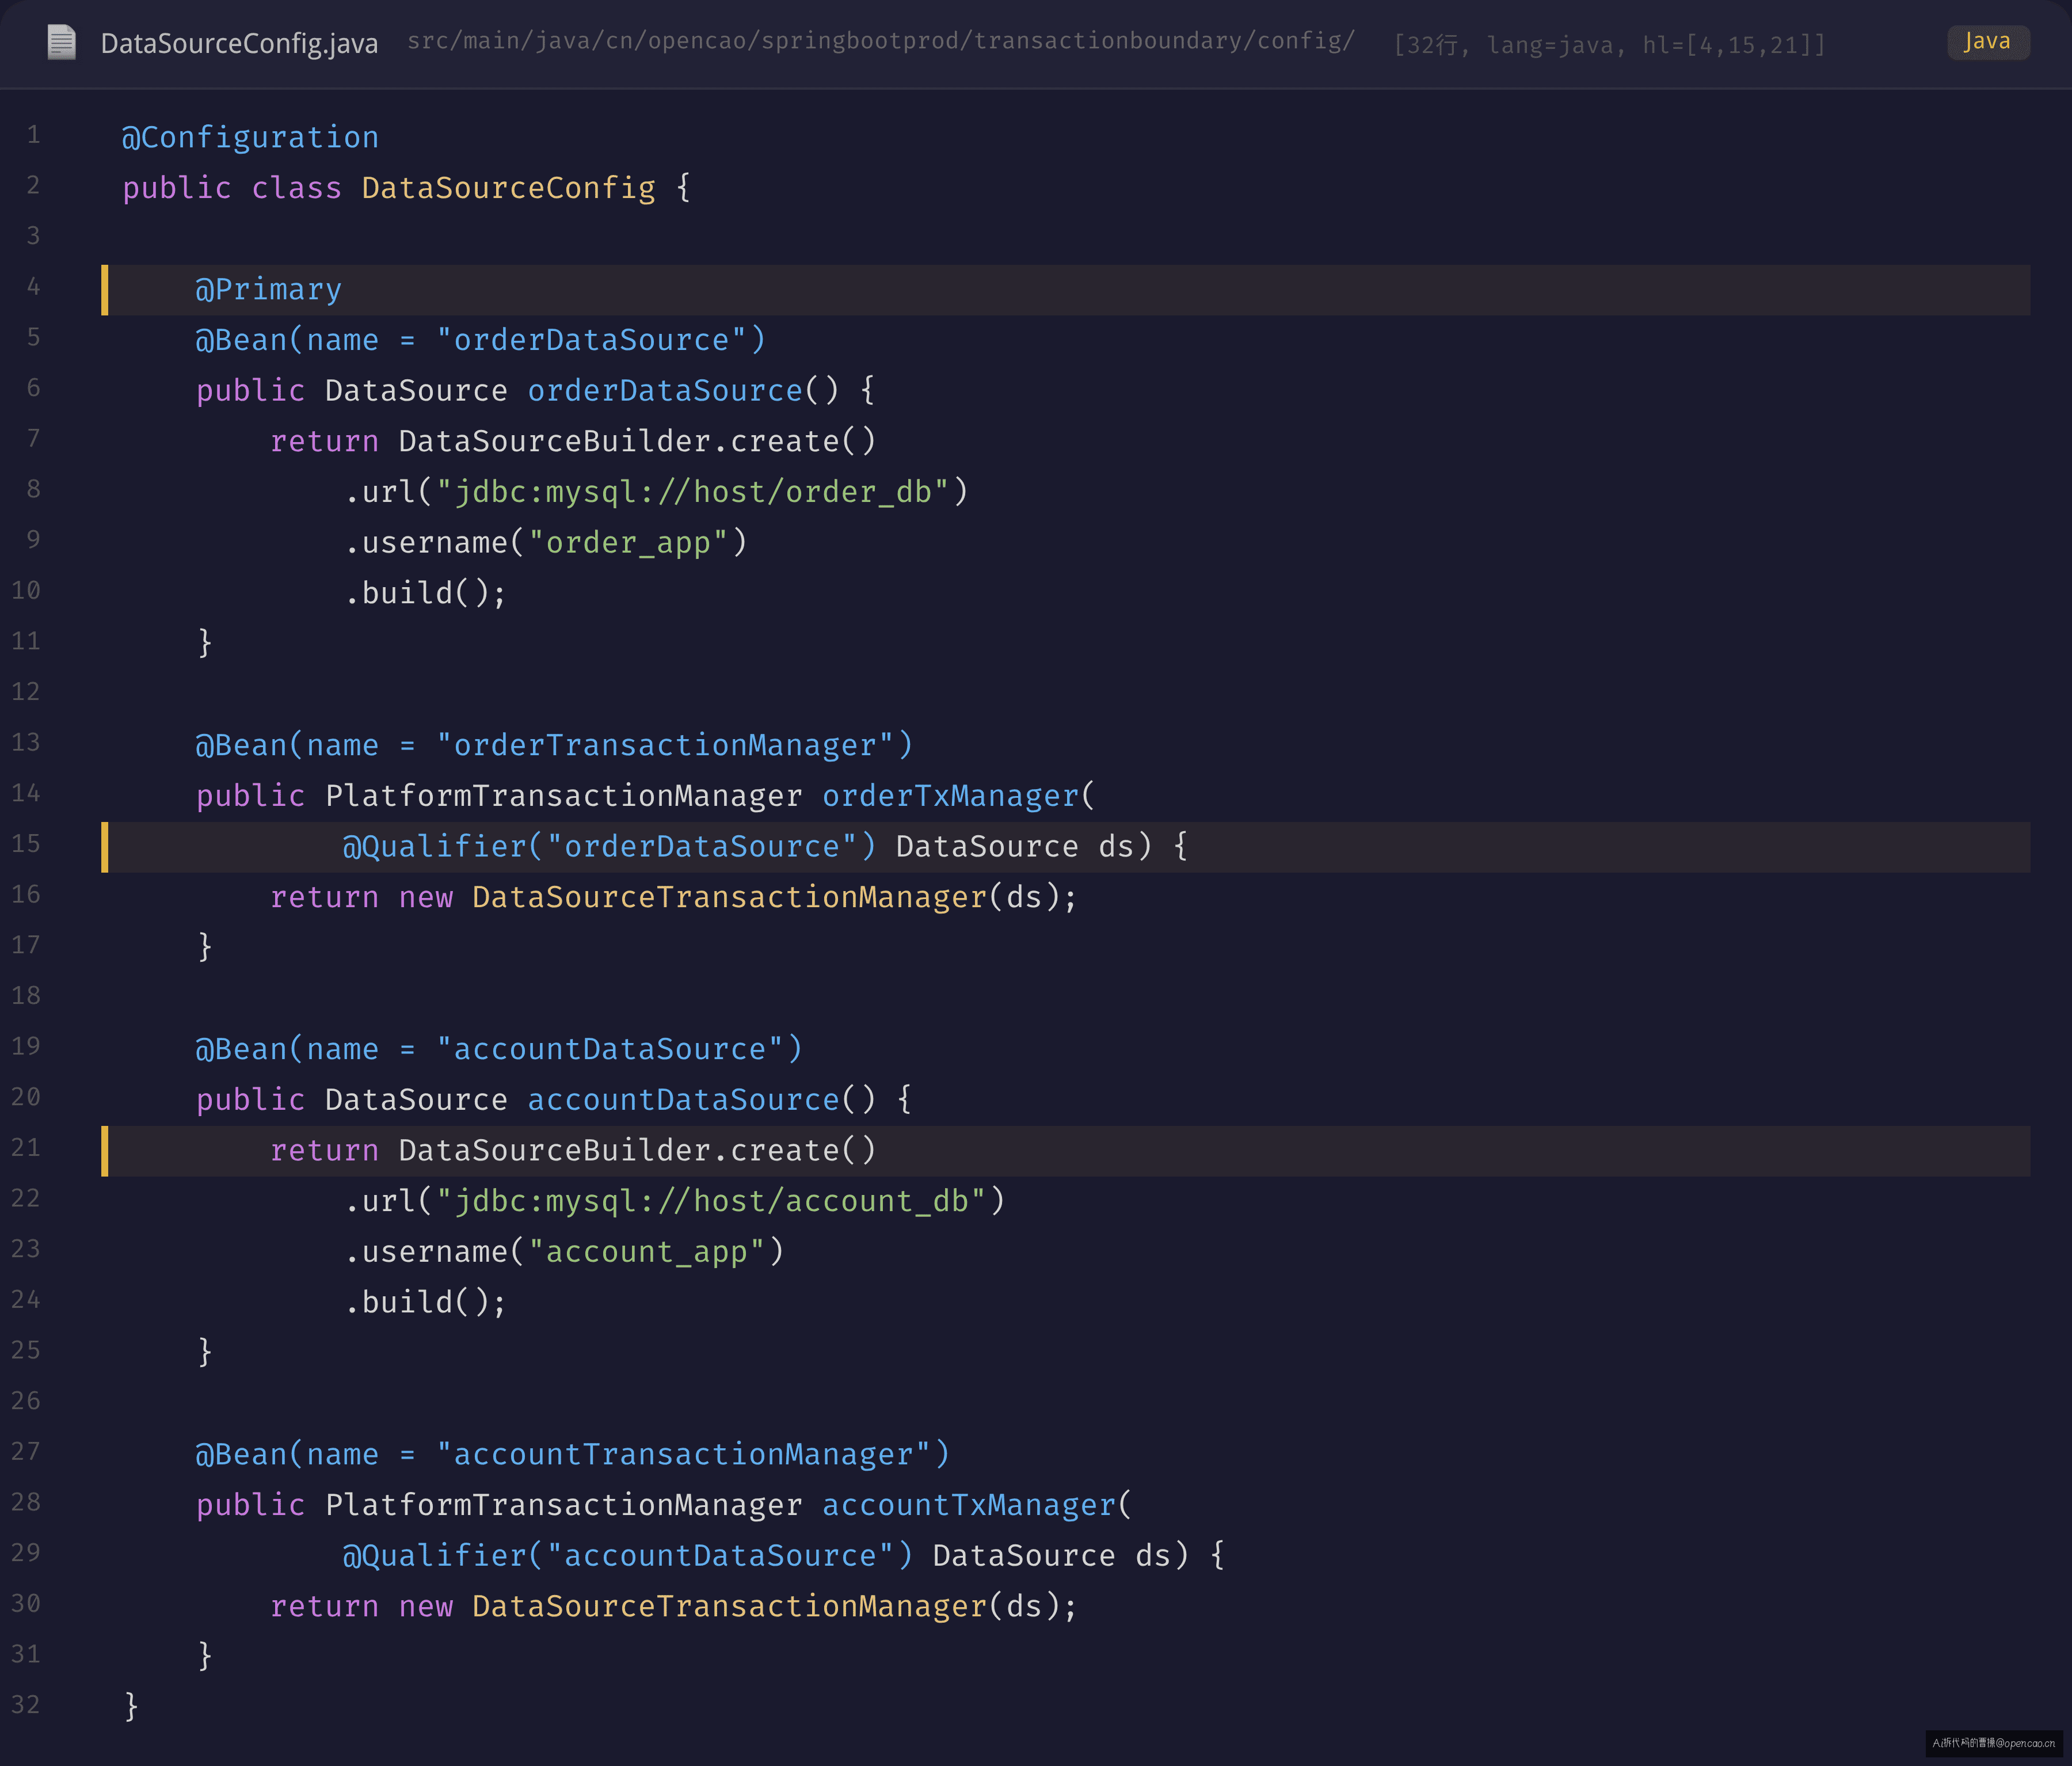Click line number 4 in the gutter
This screenshot has width=2072, height=1766.
click(33, 287)
